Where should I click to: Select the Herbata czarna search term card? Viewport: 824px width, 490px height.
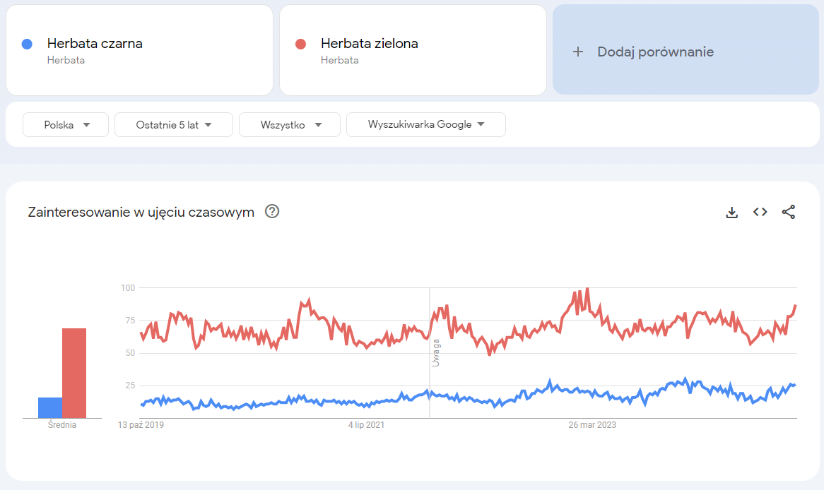point(139,49)
